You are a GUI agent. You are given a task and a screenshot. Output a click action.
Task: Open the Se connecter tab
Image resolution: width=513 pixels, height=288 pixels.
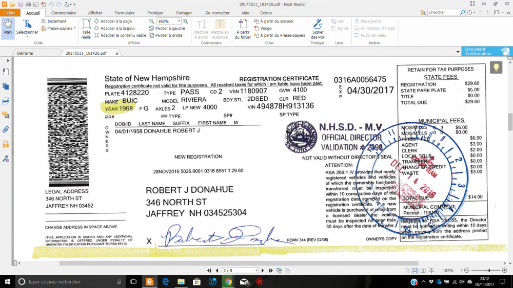pos(217,13)
